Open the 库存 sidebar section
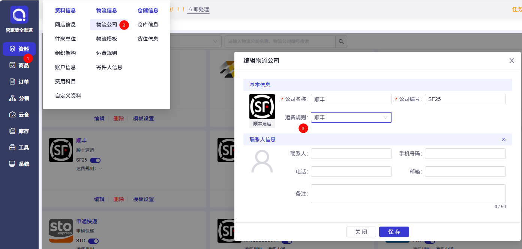 tap(19, 131)
